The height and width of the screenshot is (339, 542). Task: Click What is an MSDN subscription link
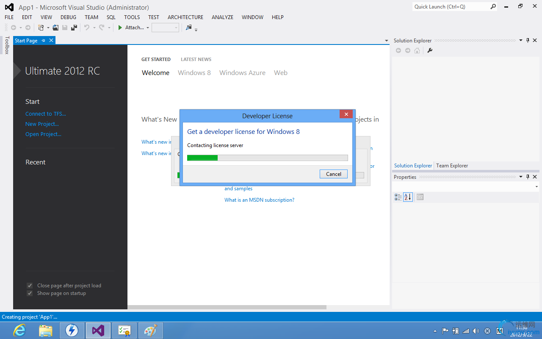(x=259, y=200)
